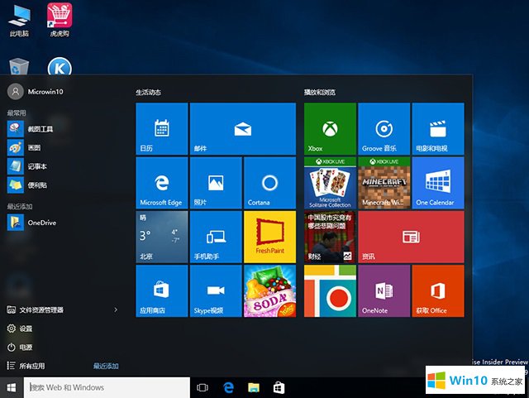The image size is (529, 398).
Task: Open 文件资源管理器 file explorer entry
Action: (x=35, y=309)
